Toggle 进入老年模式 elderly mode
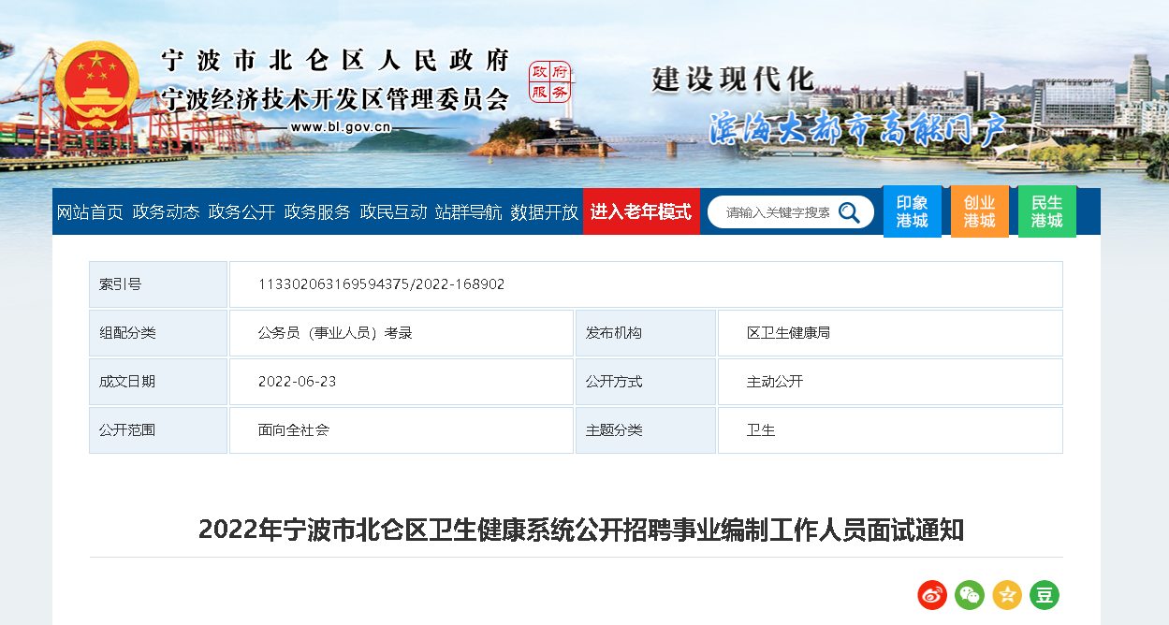 click(x=641, y=211)
